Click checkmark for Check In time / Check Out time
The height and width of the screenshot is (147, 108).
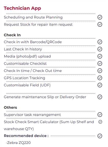coord(100,71)
